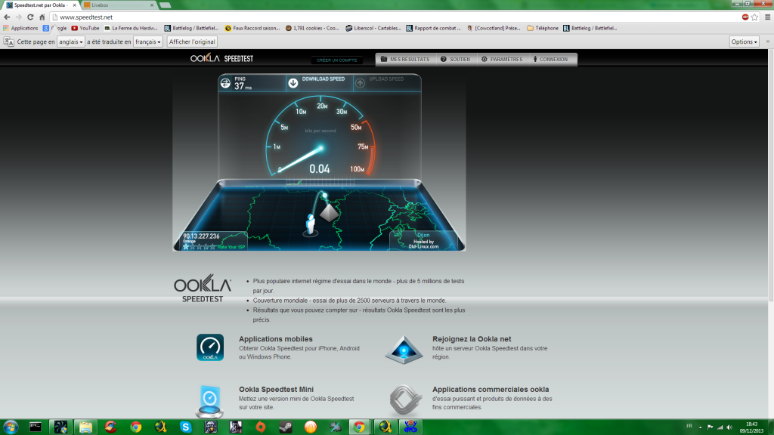This screenshot has width=774, height=435.
Task: Click the Ookla Speedtest logo in header
Action: pyautogui.click(x=221, y=58)
